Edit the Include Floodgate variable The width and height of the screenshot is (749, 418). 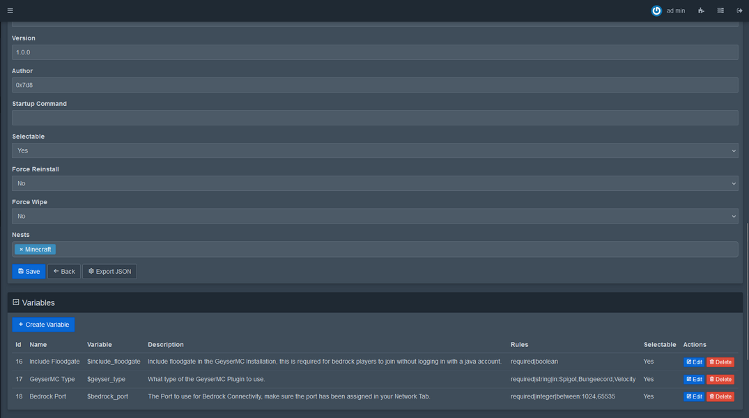pyautogui.click(x=694, y=362)
